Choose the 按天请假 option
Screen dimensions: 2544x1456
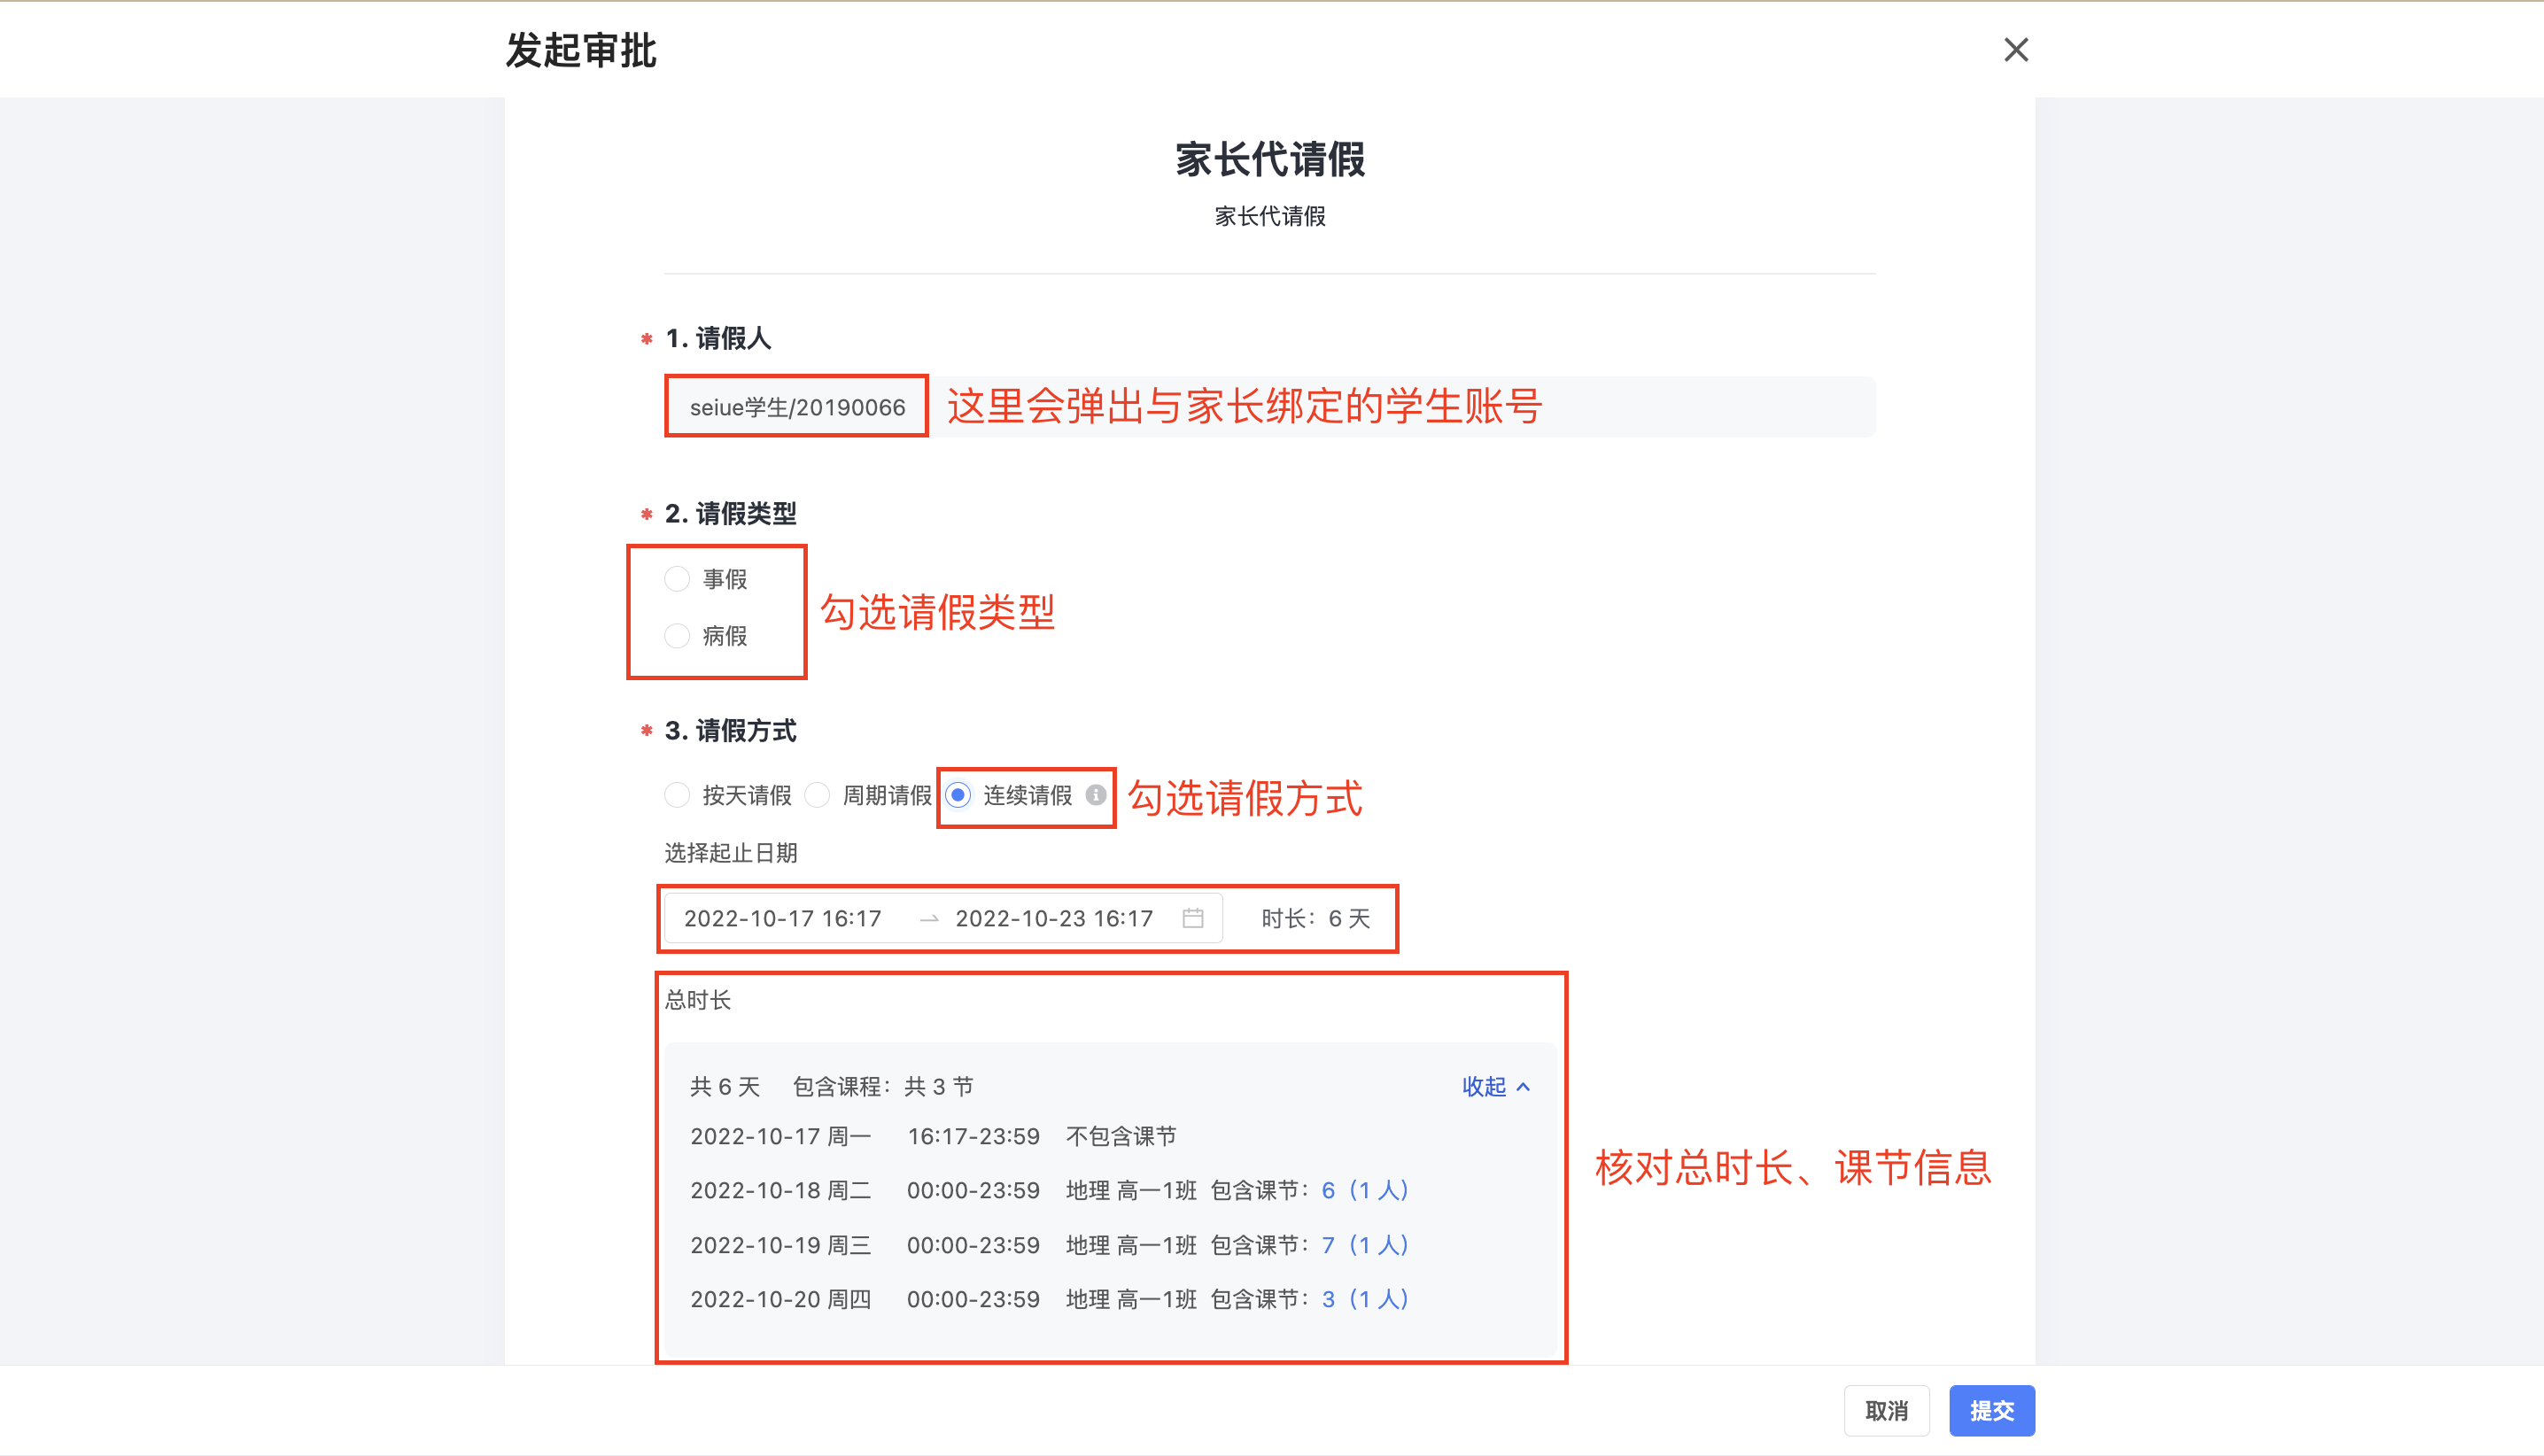[677, 795]
